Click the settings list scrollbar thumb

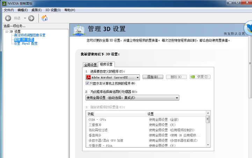[x=208, y=119]
